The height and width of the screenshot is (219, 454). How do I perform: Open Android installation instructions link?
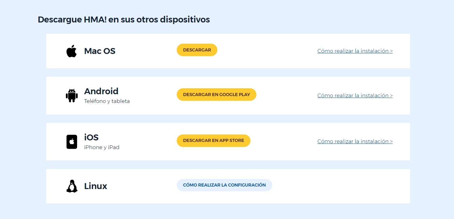coord(355,95)
